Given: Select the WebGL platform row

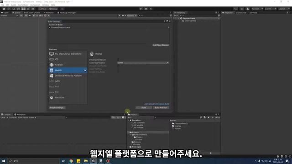Looking at the screenshot, I should coord(68,70).
